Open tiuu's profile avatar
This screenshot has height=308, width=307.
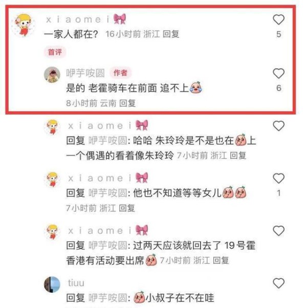[x=52, y=284]
